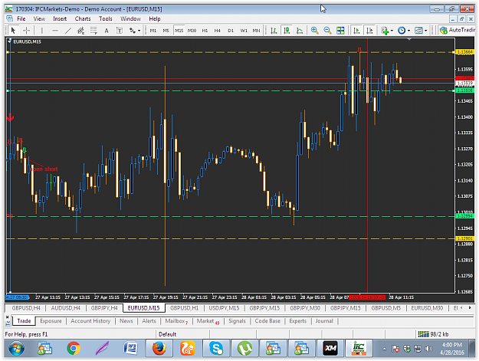The width and height of the screenshot is (479, 361).
Task: Open the Tools menu
Action: [106, 18]
